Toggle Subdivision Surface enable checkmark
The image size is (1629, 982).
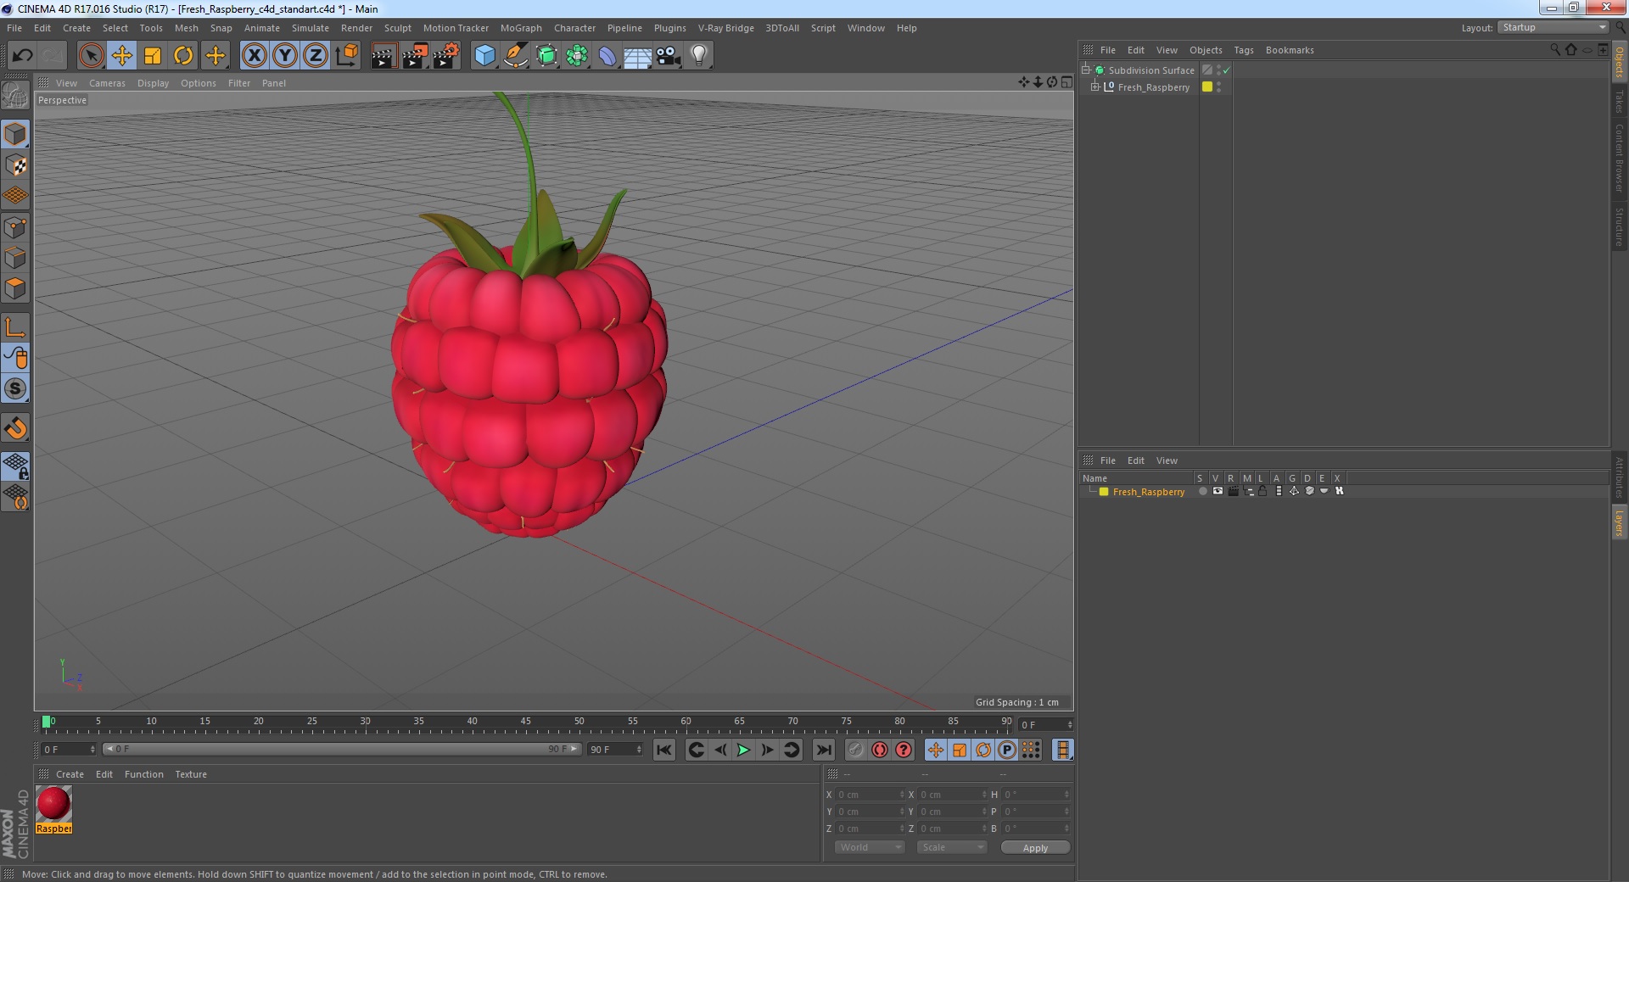[1226, 70]
